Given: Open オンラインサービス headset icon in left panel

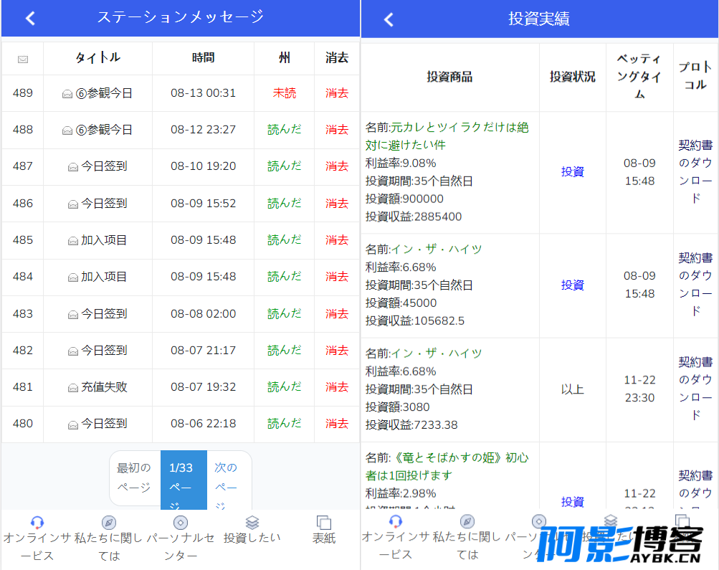Looking at the screenshot, I should pyautogui.click(x=37, y=522).
